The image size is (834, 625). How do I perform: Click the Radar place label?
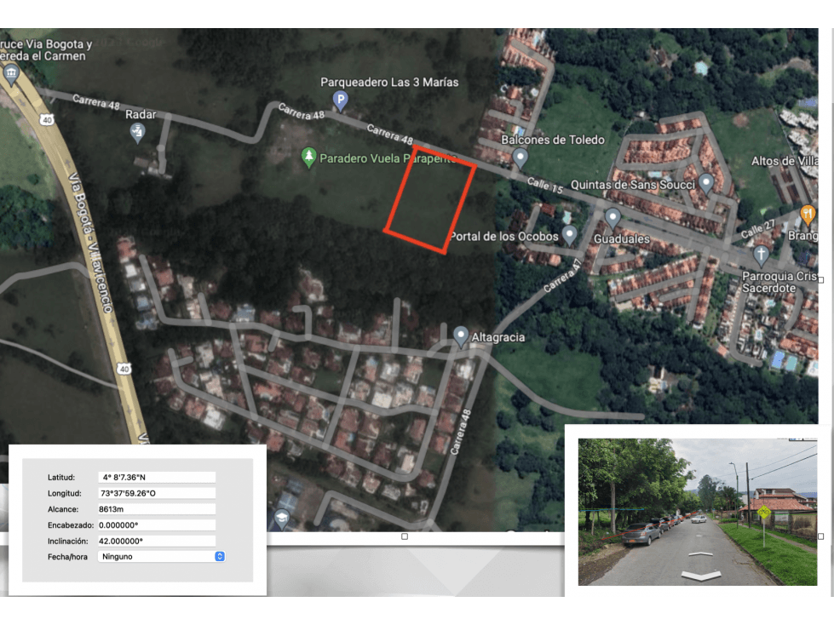[x=141, y=114]
